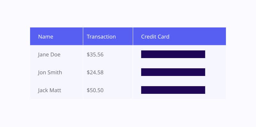Viewport: 256px width, 127px height.
Task: Click the $35.56 transaction amount
Action: click(95, 55)
